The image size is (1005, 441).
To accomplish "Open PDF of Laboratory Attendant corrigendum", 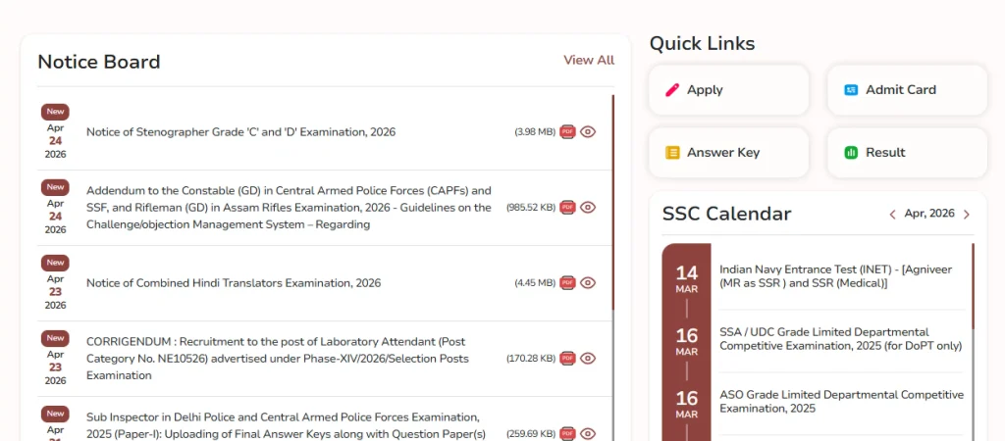I will tap(567, 359).
